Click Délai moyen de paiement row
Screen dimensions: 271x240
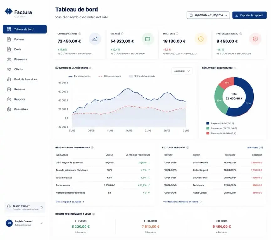click(103, 162)
